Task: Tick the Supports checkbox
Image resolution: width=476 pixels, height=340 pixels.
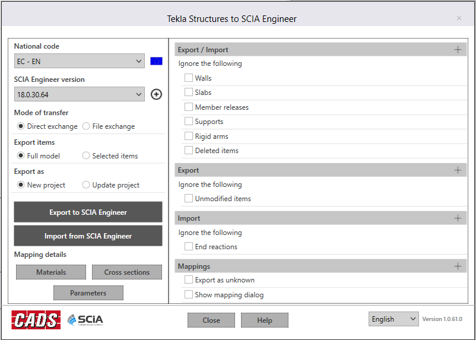Action: pos(189,121)
